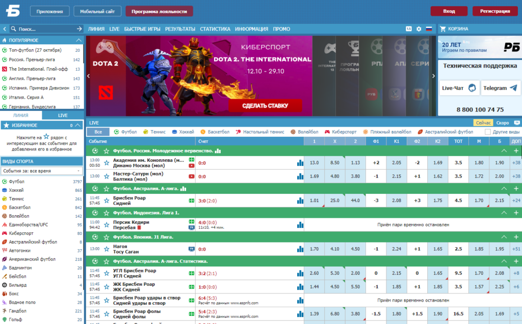Open the settings gear in navigation bar
The height and width of the screenshot is (324, 522).
[419, 29]
